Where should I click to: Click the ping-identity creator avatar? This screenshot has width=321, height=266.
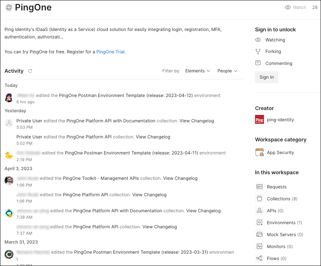tap(259, 119)
